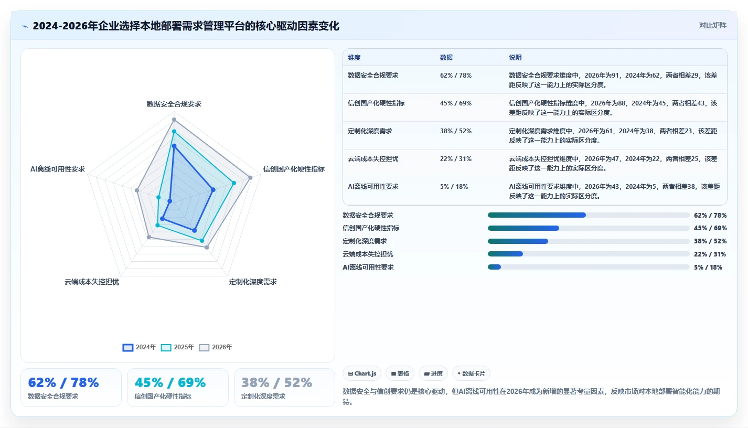This screenshot has width=748, height=428.
Task: Click the 维度 column header
Action: 354,58
